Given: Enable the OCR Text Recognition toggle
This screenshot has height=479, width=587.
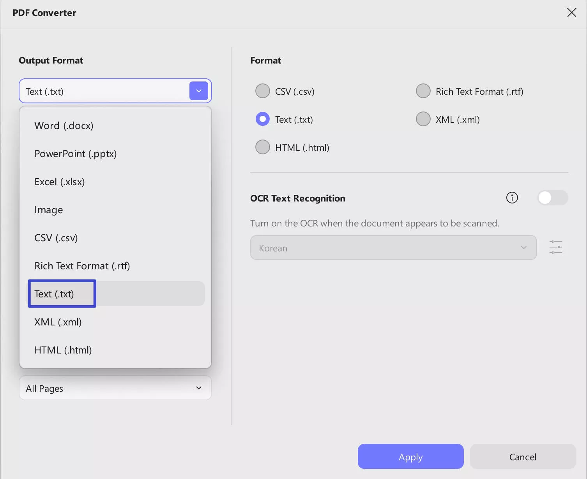Looking at the screenshot, I should click(552, 198).
